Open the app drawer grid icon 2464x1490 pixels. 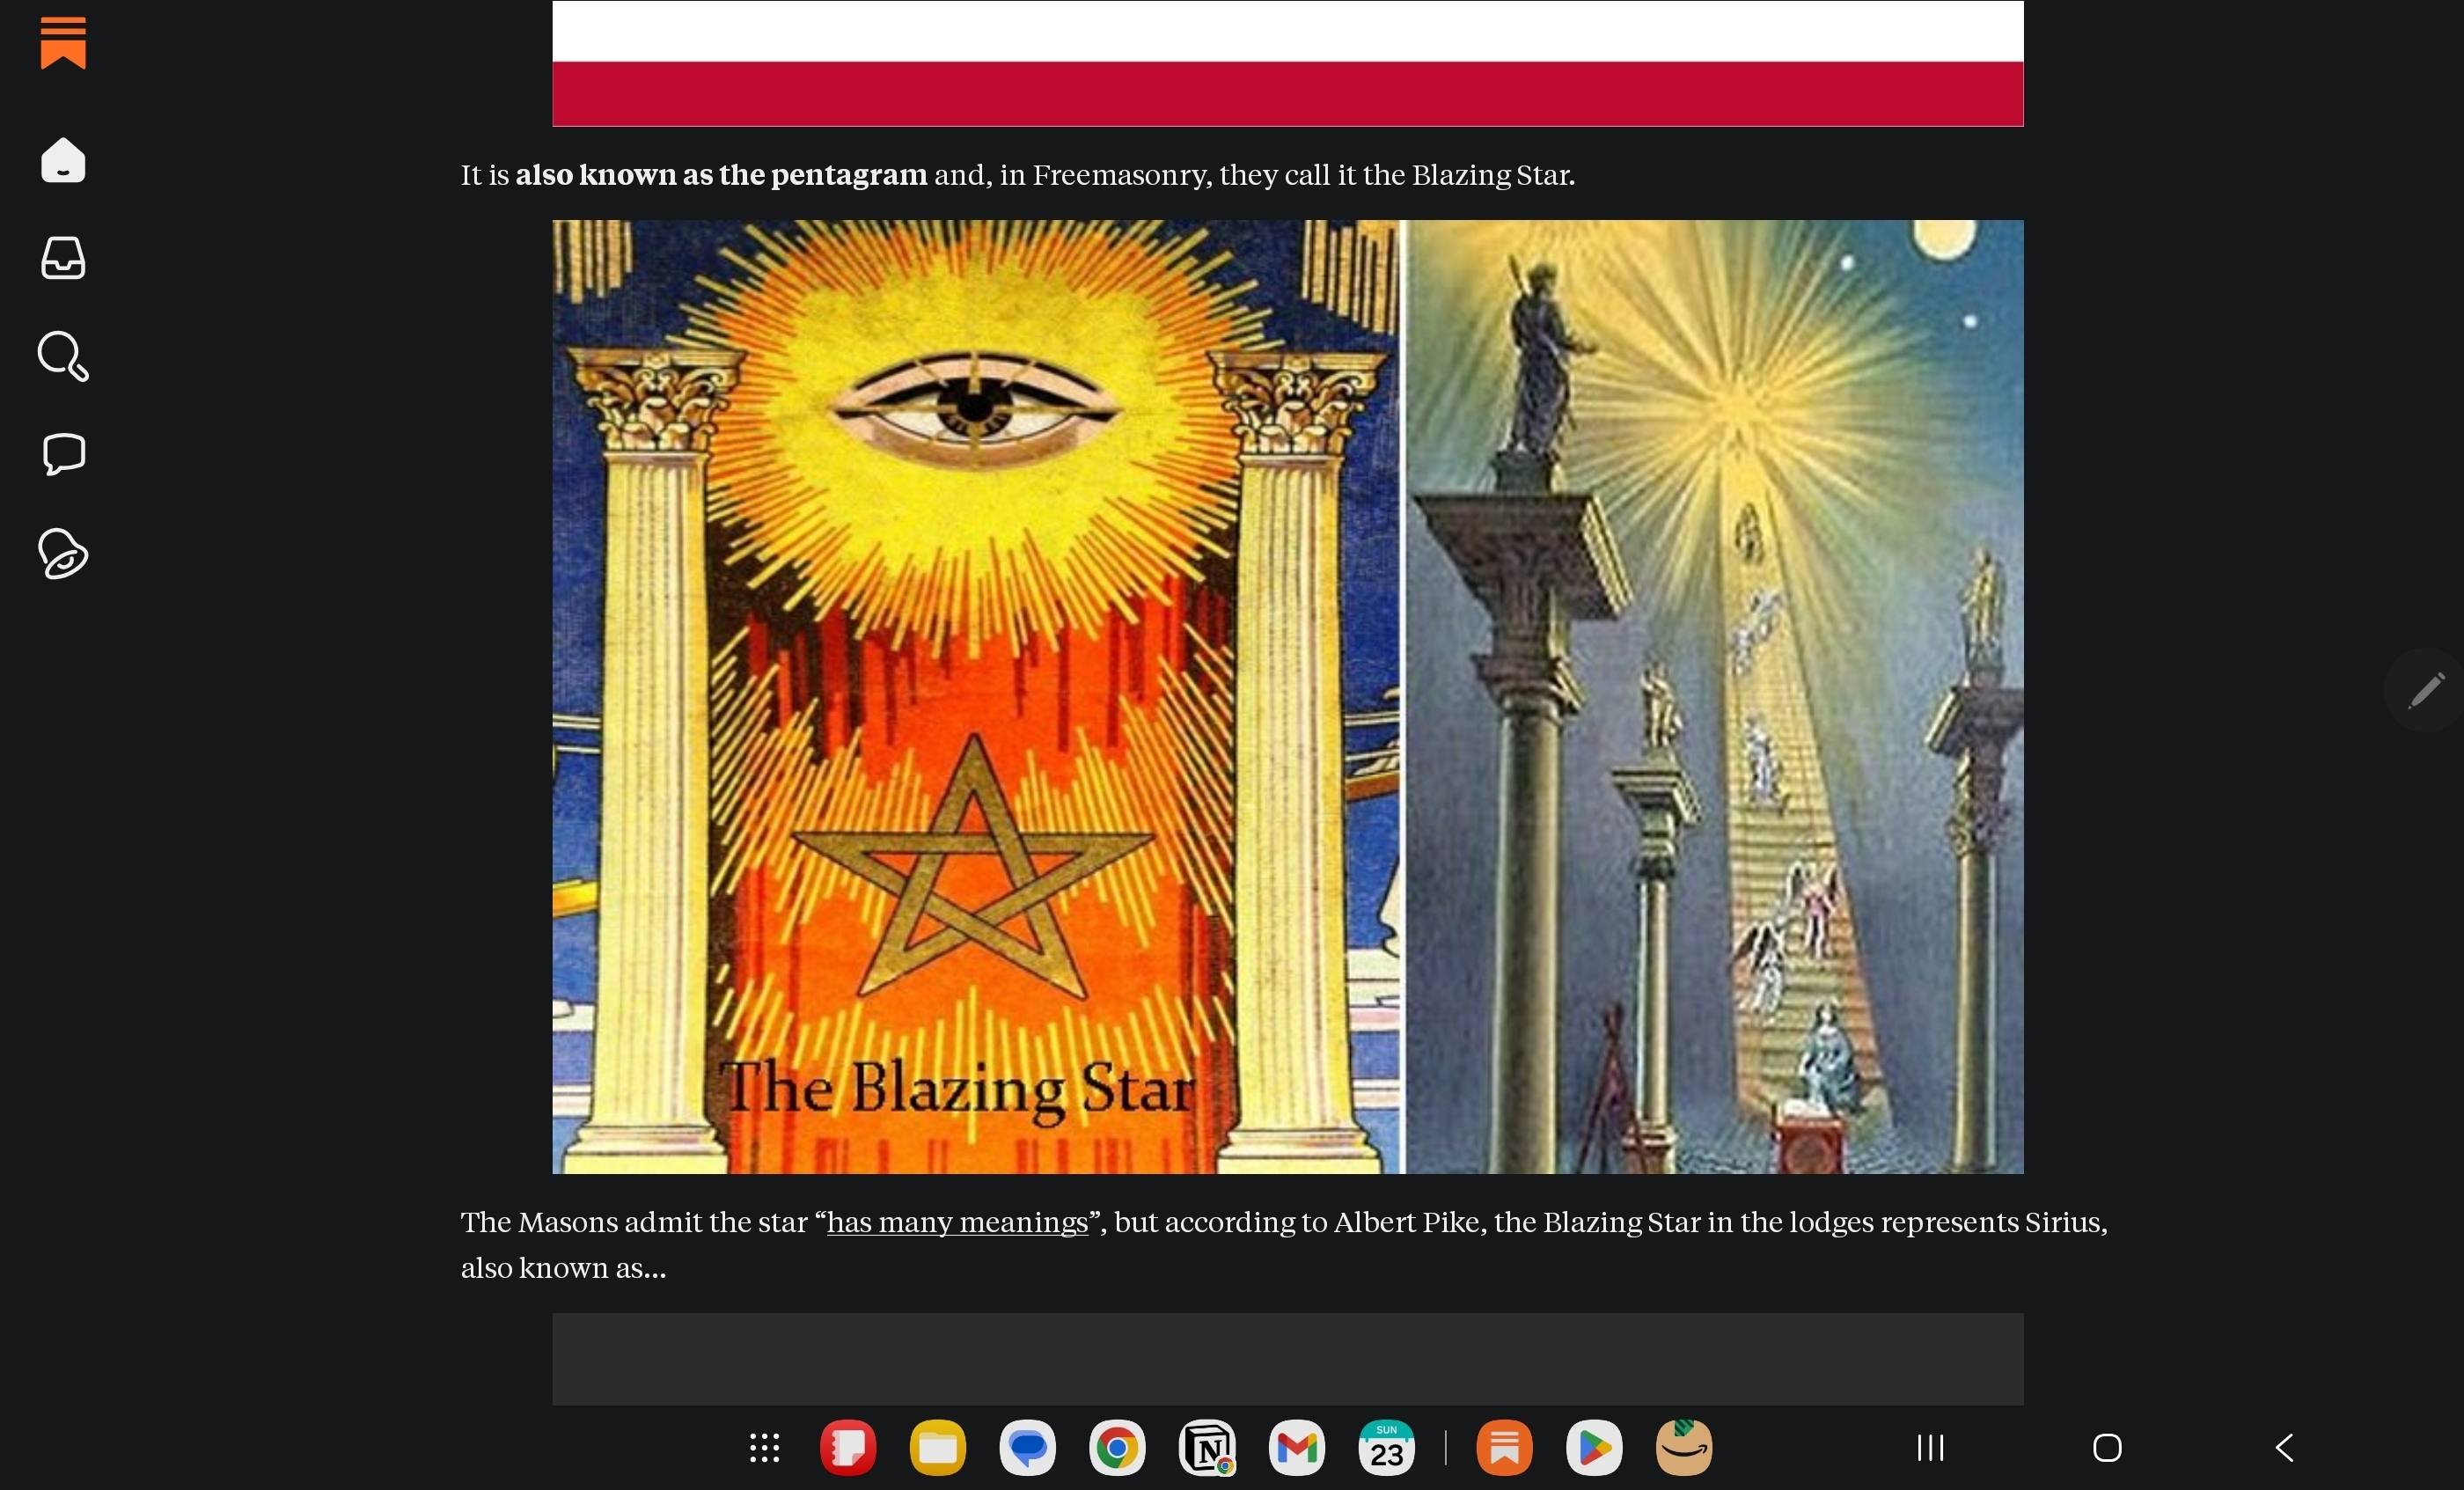(765, 1448)
